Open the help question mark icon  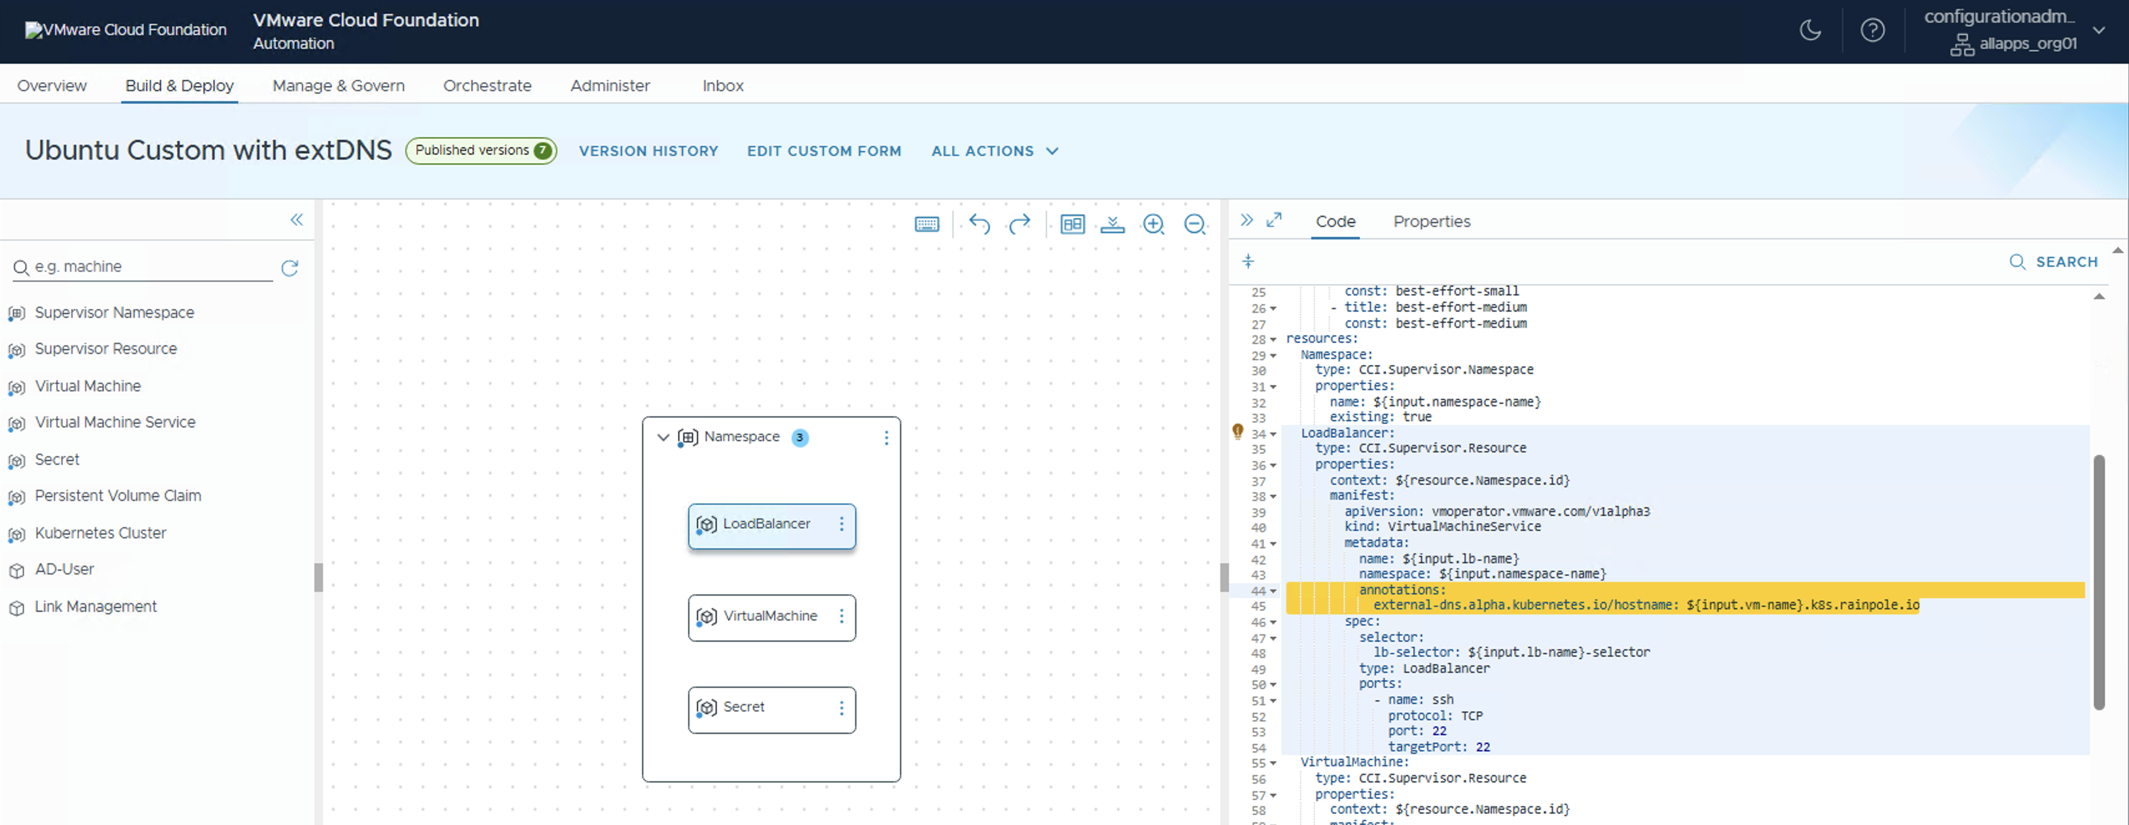[1872, 31]
